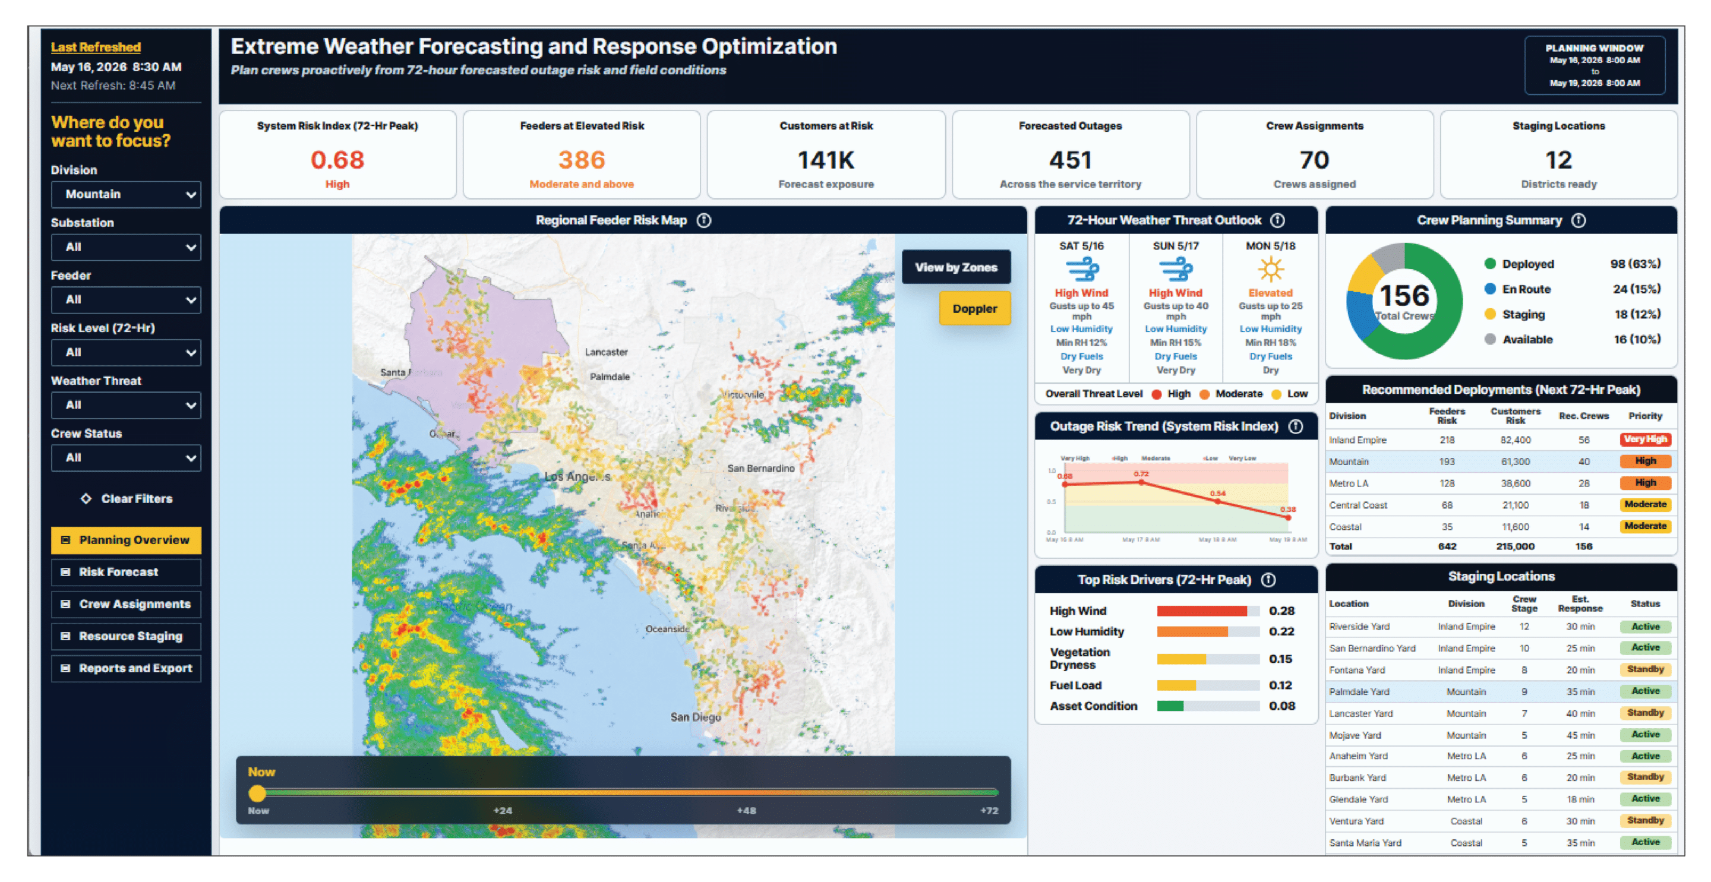Click the +72 mark on forecast timeline
Image resolution: width=1711 pixels, height=882 pixels.
click(x=989, y=811)
